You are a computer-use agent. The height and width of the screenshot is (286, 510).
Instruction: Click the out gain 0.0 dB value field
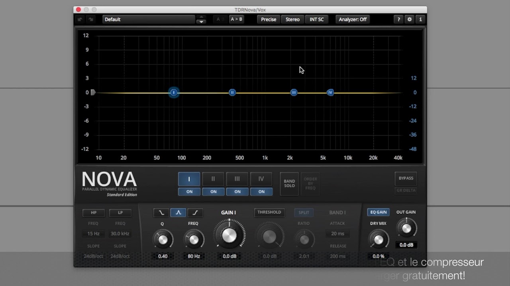(406, 245)
